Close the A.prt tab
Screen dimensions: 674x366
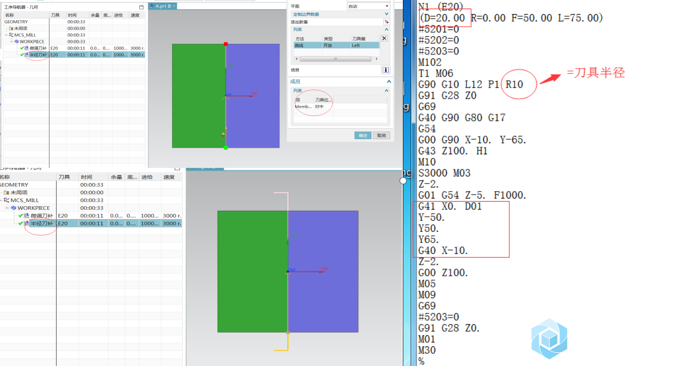pos(174,6)
